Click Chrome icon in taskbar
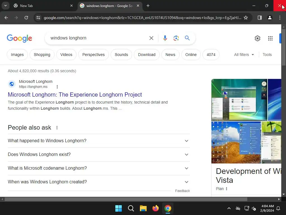The width and height of the screenshot is (286, 215). [168, 208]
